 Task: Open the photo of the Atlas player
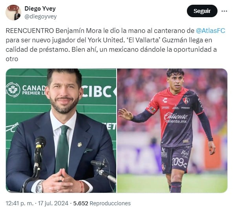(172, 130)
